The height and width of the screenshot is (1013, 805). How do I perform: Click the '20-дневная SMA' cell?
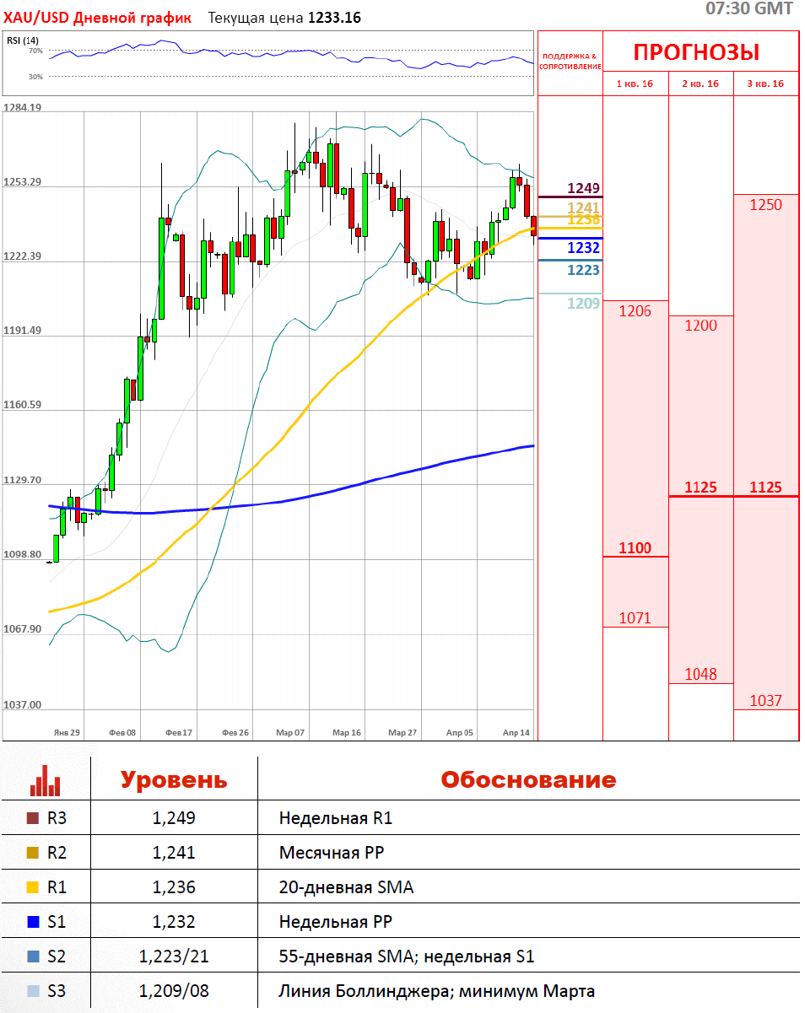(x=346, y=887)
